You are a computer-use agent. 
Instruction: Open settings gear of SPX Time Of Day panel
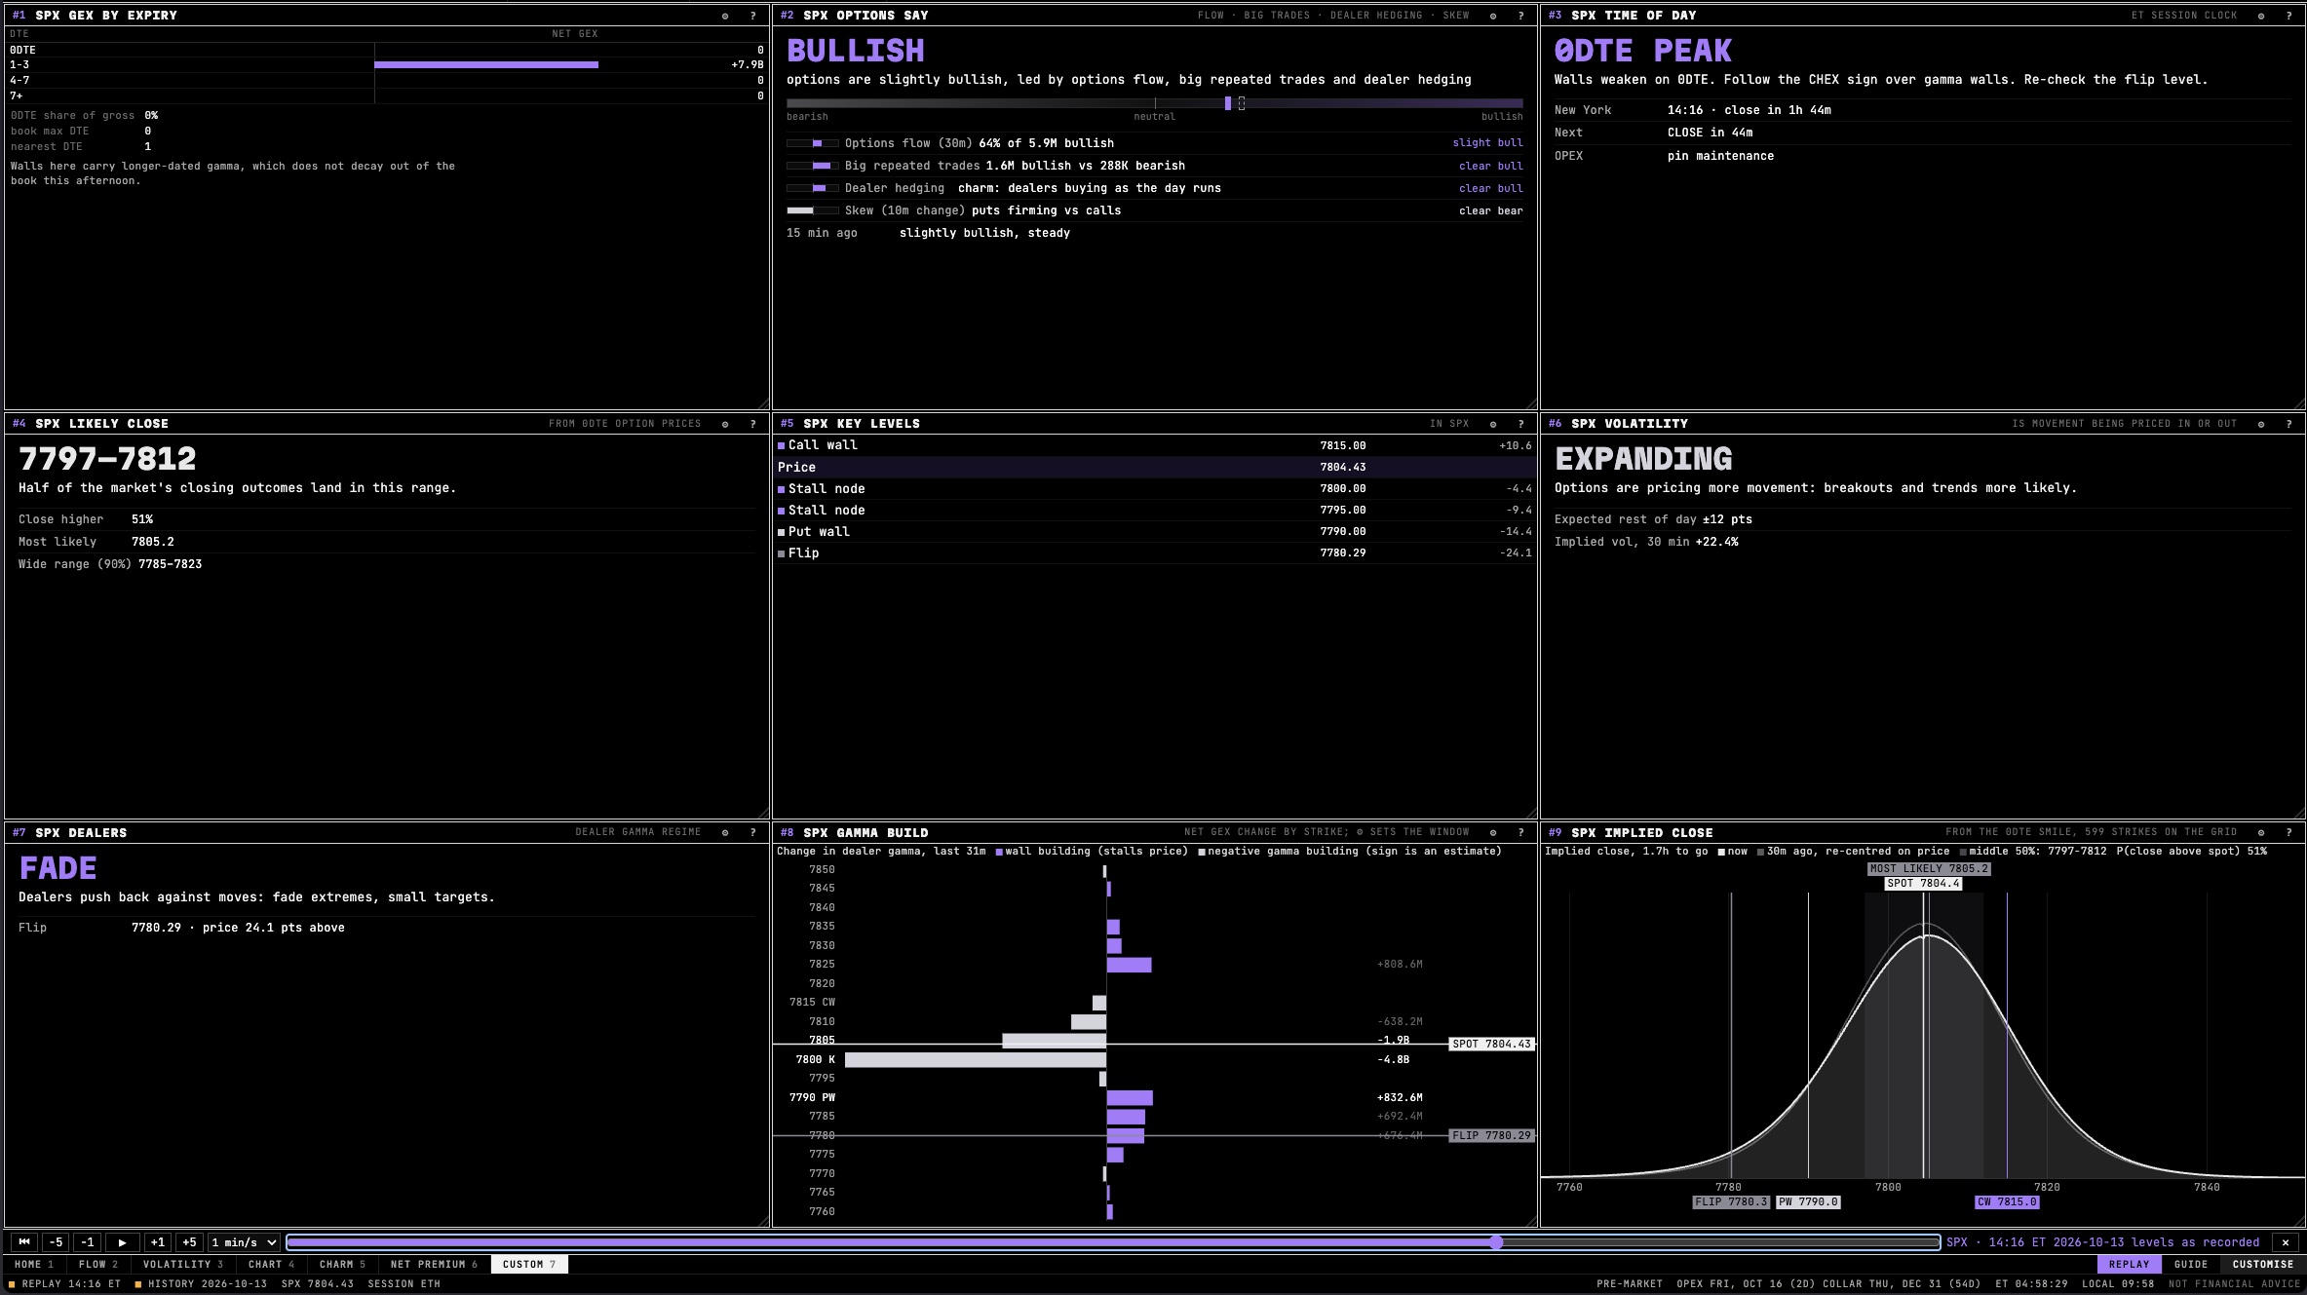tap(2261, 16)
